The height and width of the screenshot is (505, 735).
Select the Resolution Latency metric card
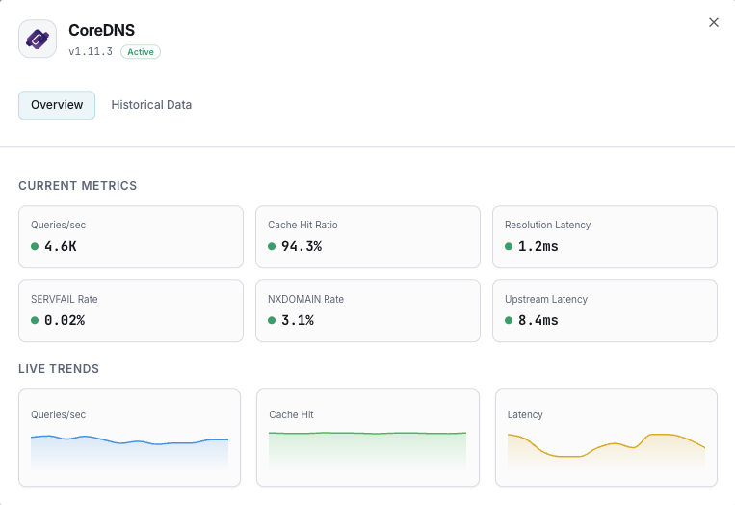tap(604, 236)
